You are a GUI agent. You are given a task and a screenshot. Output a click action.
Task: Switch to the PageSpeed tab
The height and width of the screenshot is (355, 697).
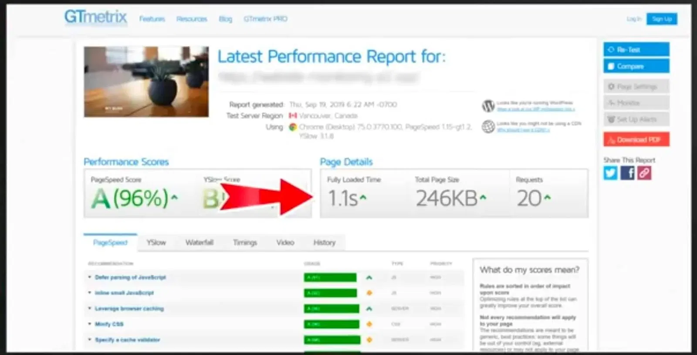pyautogui.click(x=110, y=243)
